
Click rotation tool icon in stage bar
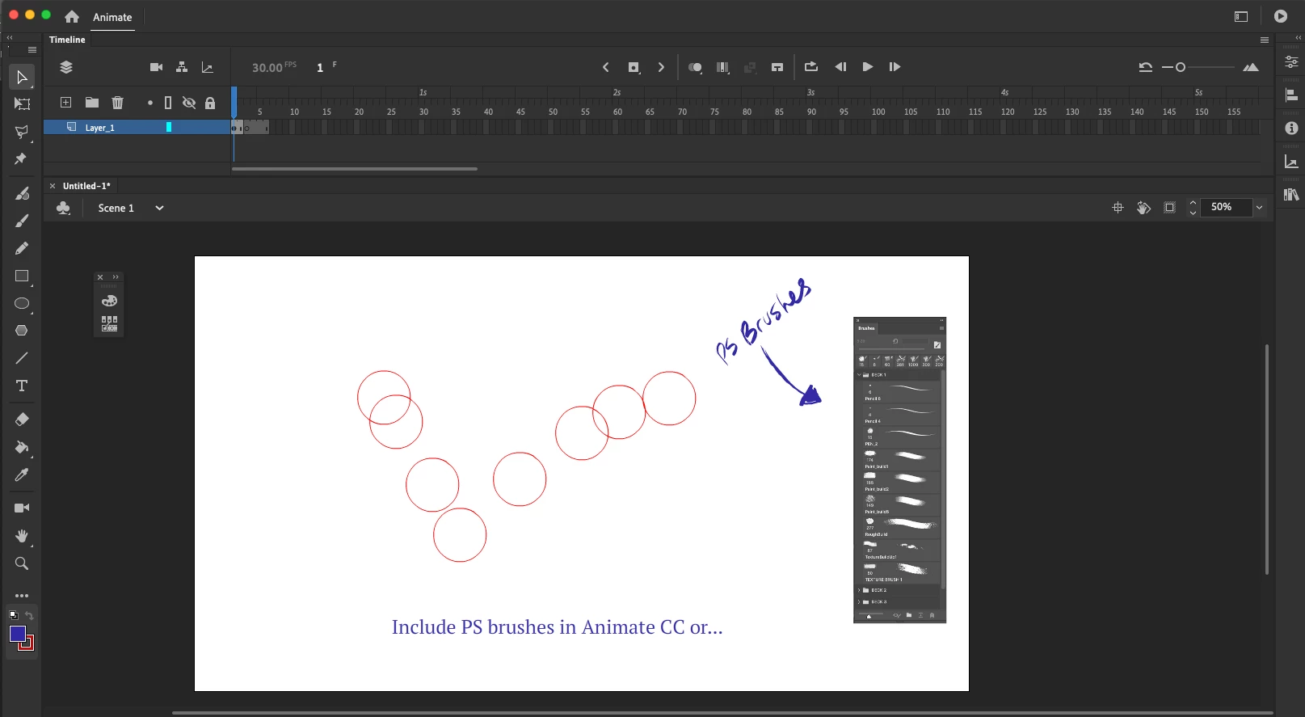(1143, 208)
